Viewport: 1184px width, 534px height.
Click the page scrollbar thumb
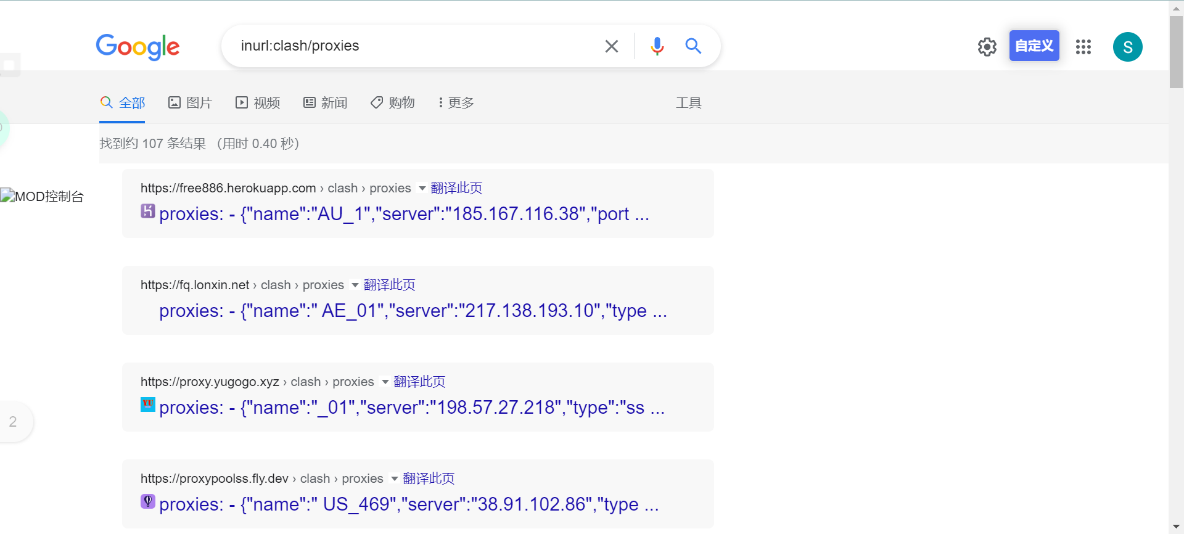[x=1176, y=52]
